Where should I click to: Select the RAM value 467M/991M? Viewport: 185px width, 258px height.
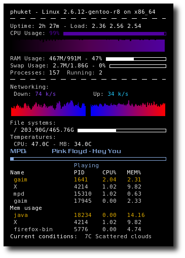pyautogui.click(x=65, y=58)
